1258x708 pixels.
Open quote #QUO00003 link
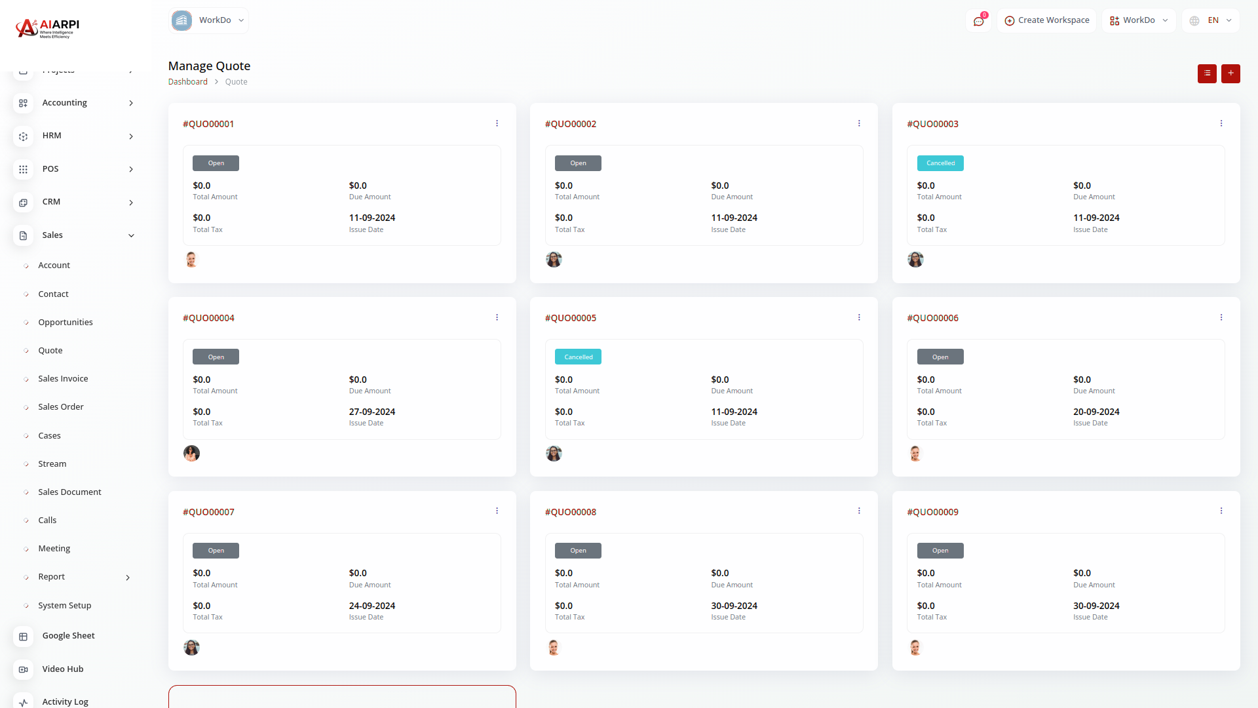click(x=932, y=124)
